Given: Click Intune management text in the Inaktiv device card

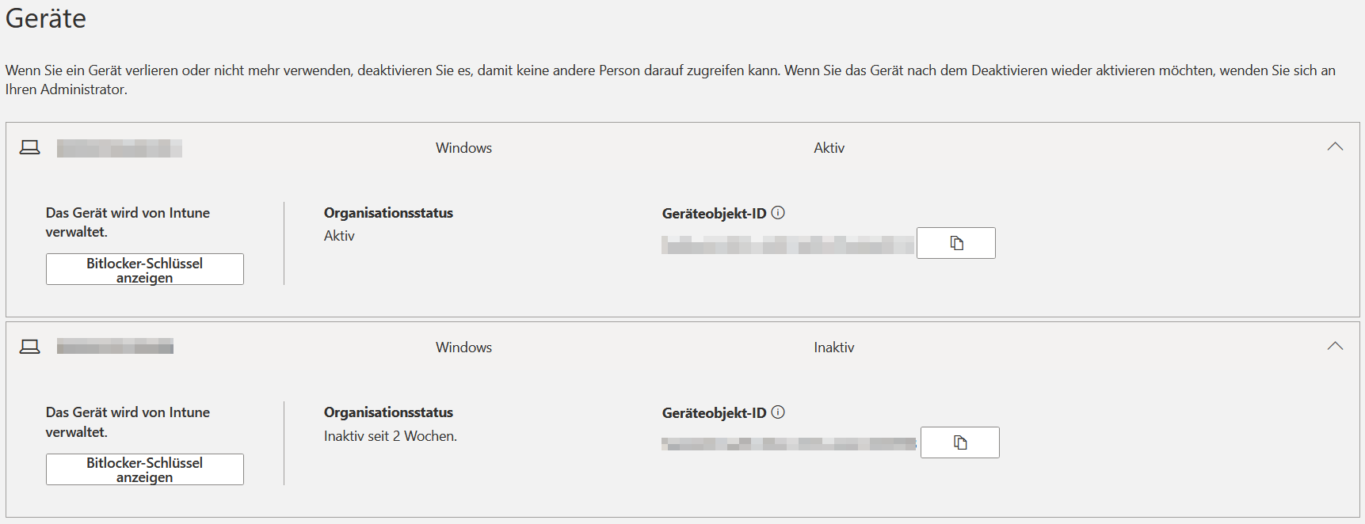Looking at the screenshot, I should 128,422.
